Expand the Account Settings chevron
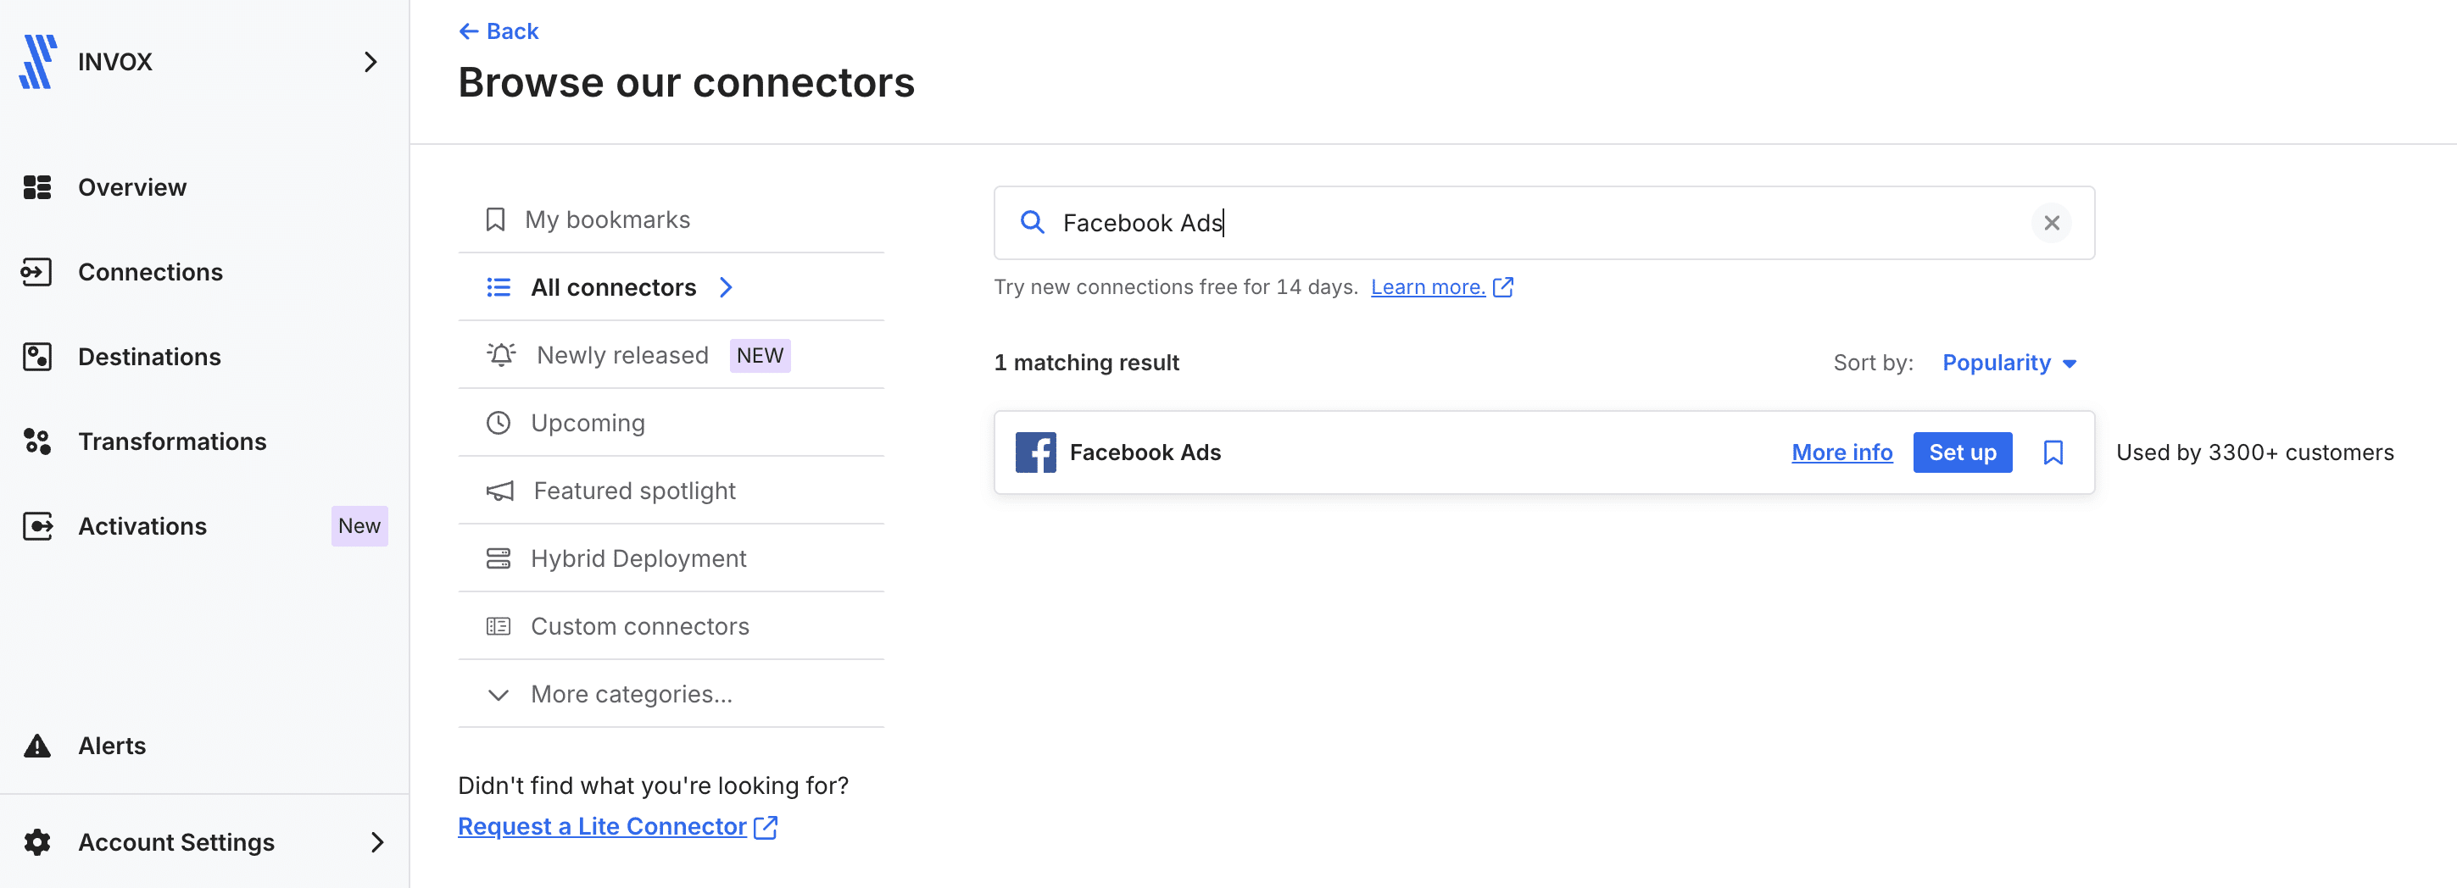 point(378,842)
